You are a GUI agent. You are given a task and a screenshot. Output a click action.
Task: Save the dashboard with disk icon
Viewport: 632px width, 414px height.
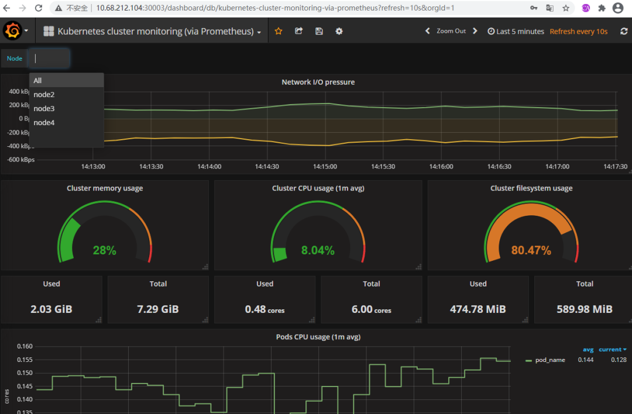pyautogui.click(x=319, y=31)
